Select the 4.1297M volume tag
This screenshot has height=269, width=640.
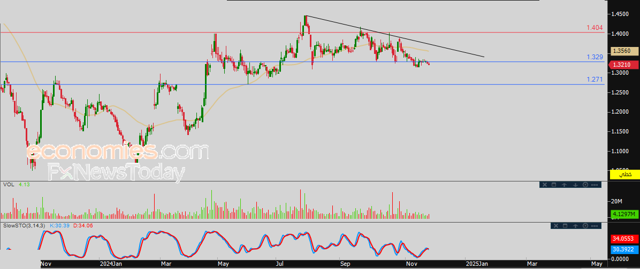click(x=624, y=214)
